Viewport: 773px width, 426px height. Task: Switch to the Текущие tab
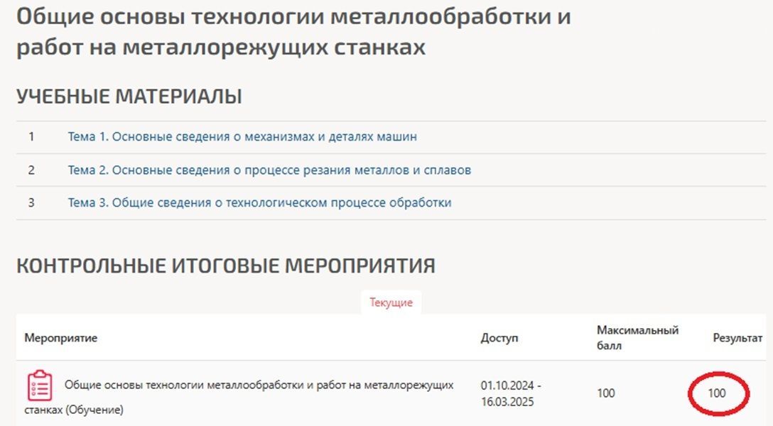point(391,302)
